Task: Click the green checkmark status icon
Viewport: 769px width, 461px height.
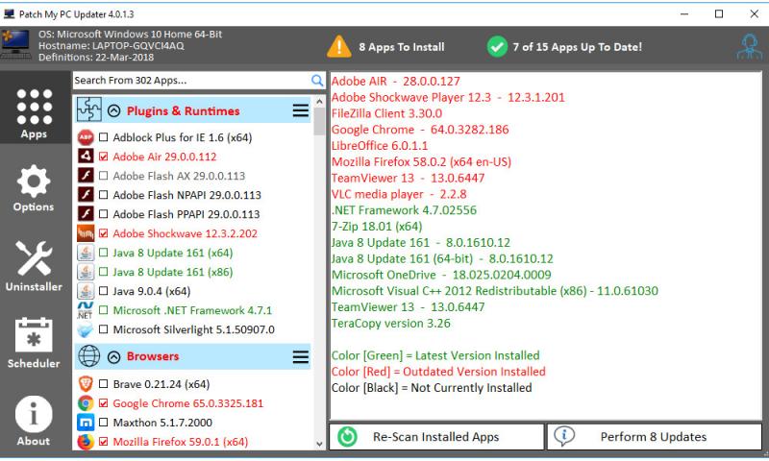Action: tap(497, 47)
